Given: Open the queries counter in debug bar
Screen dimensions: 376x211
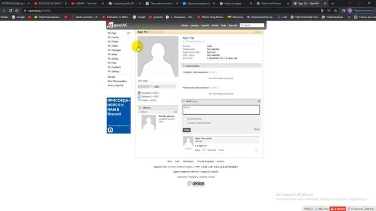Looking at the screenshot, I should point(360,209).
